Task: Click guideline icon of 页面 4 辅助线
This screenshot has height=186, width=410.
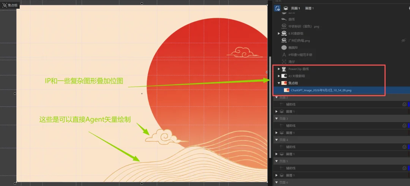Action: click(282, 147)
